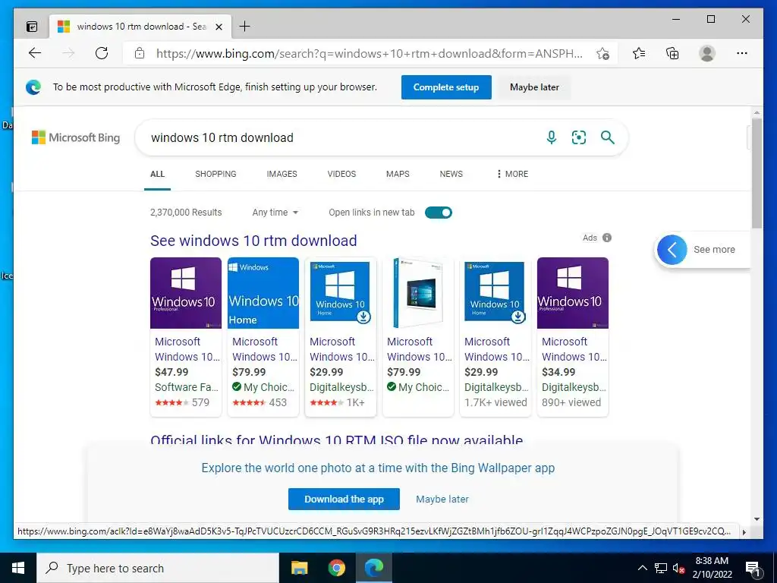This screenshot has width=777, height=583.
Task: Expand the MORE search categories
Action: click(512, 174)
